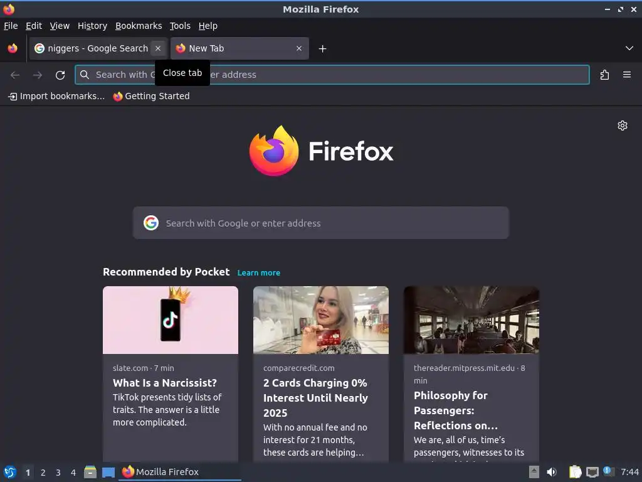Open the system start menu icon

(10, 472)
